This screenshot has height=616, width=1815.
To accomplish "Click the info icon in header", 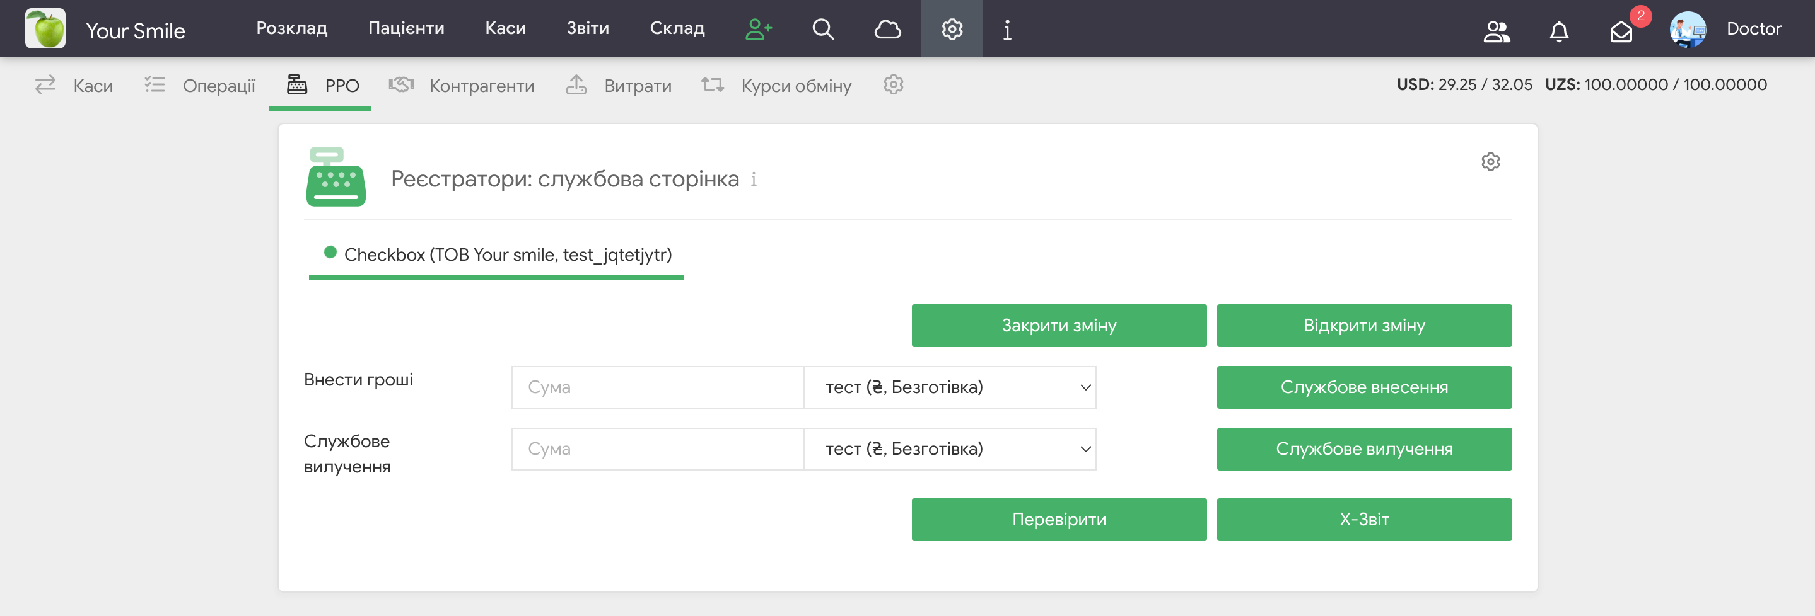I will 1008,29.
